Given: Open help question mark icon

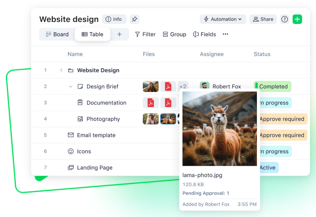Looking at the screenshot, I should (285, 19).
